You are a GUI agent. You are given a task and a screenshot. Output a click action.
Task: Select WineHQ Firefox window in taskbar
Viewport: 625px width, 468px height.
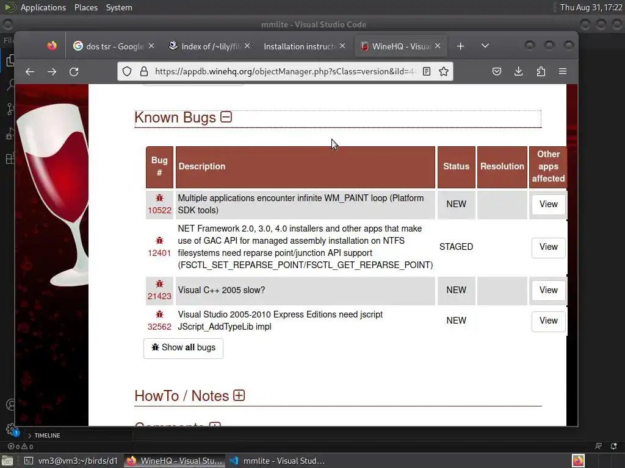coord(175,461)
